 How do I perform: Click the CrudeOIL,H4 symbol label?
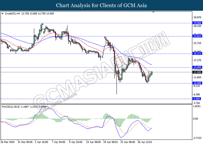12,14
